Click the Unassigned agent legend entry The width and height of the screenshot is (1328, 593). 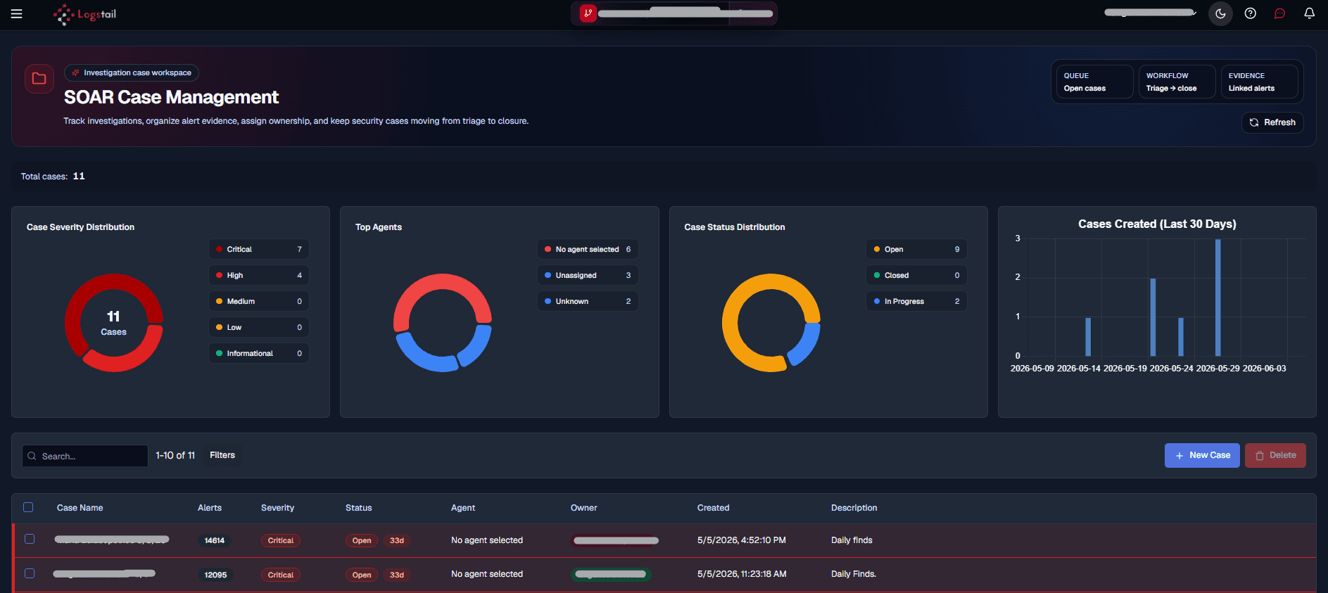pos(588,275)
